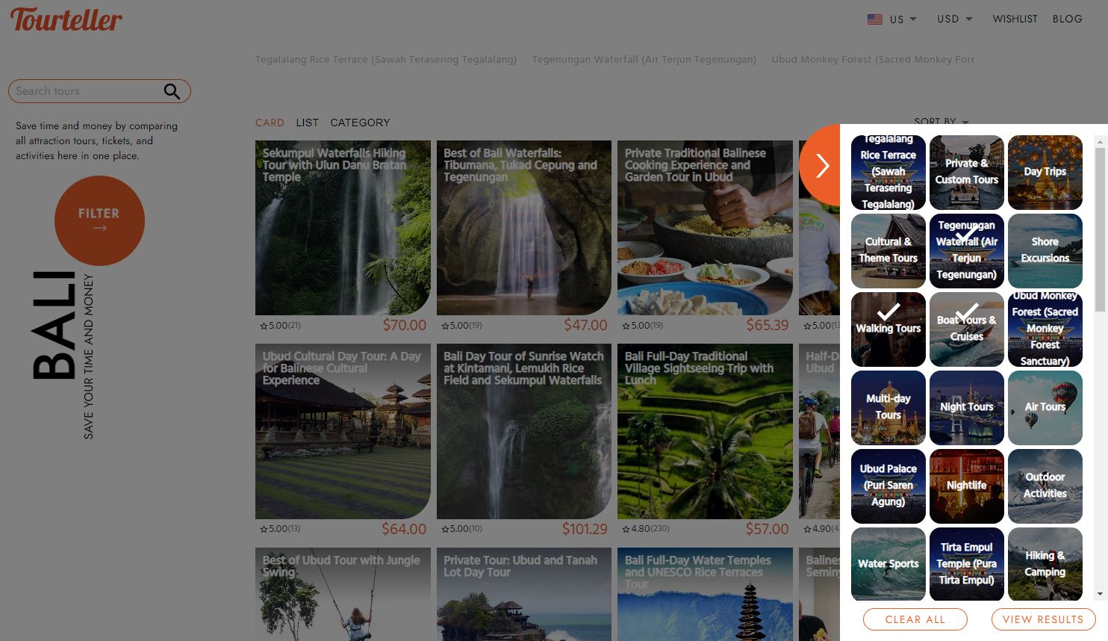Click the 5.00 (21) star rating
This screenshot has height=641, width=1108.
[x=280, y=326]
